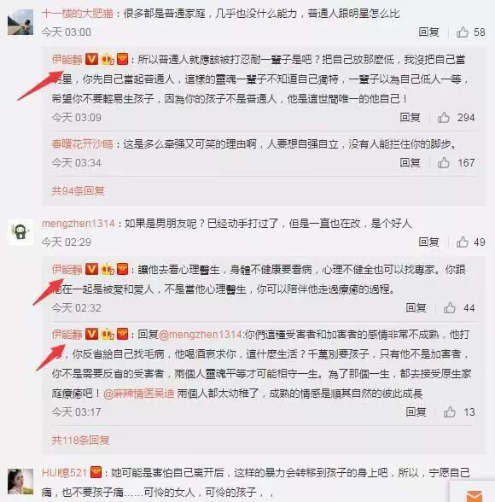This screenshot has width=495, height=502.
Task: Reply to 春暖花开沙鸥's 03:34 comment
Action: (x=410, y=162)
